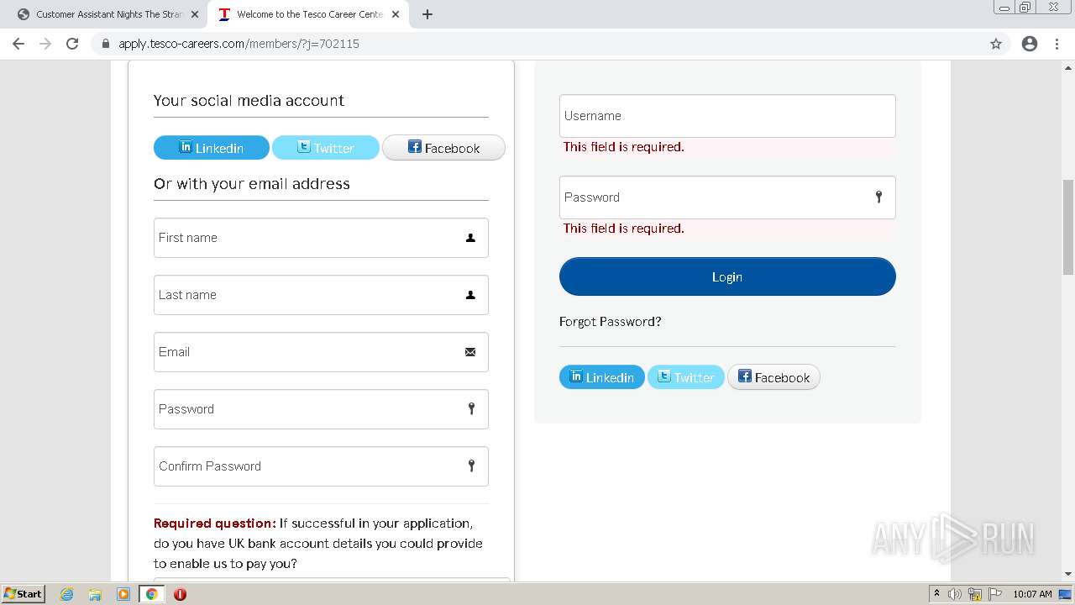Viewport: 1075px width, 605px height.
Task: Log in with Twitter below Forgot Password
Action: (x=685, y=377)
